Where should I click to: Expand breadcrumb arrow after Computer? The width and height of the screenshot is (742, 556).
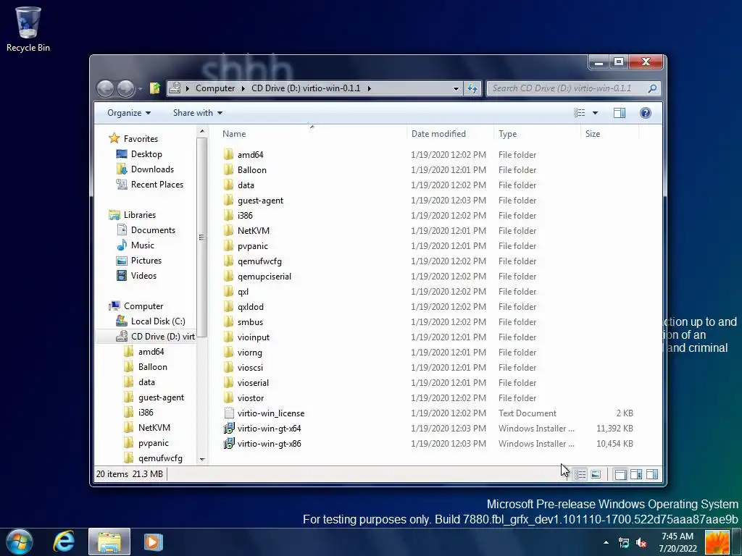(x=243, y=88)
